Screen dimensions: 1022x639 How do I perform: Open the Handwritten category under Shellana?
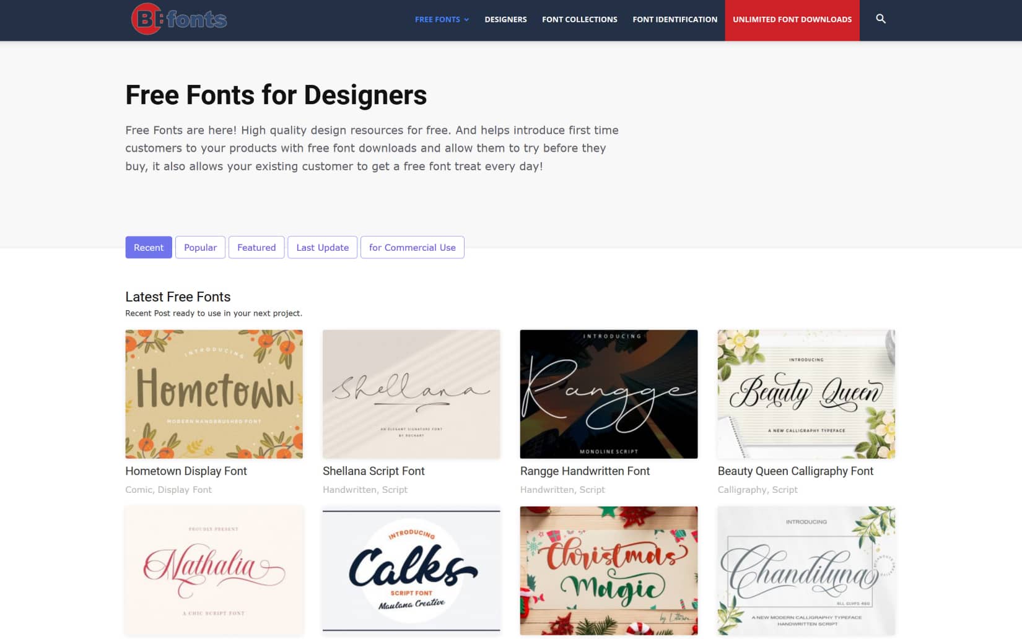351,489
